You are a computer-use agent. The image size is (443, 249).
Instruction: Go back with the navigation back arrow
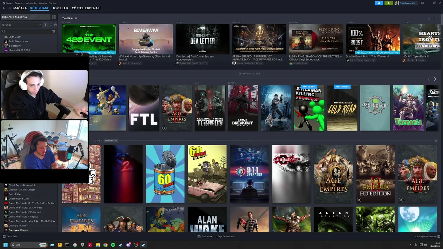4,8
